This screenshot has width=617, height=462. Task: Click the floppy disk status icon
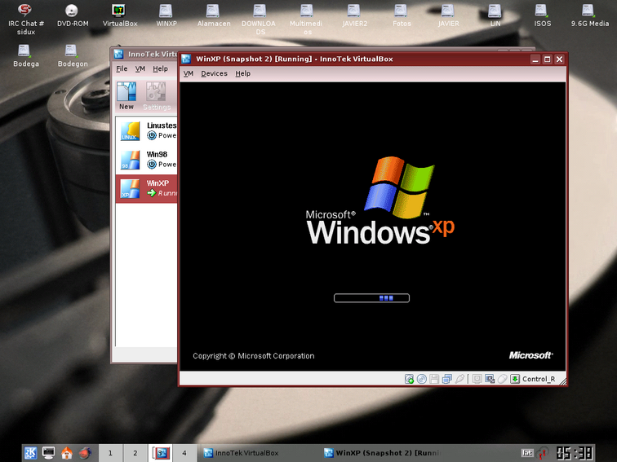pos(434,379)
